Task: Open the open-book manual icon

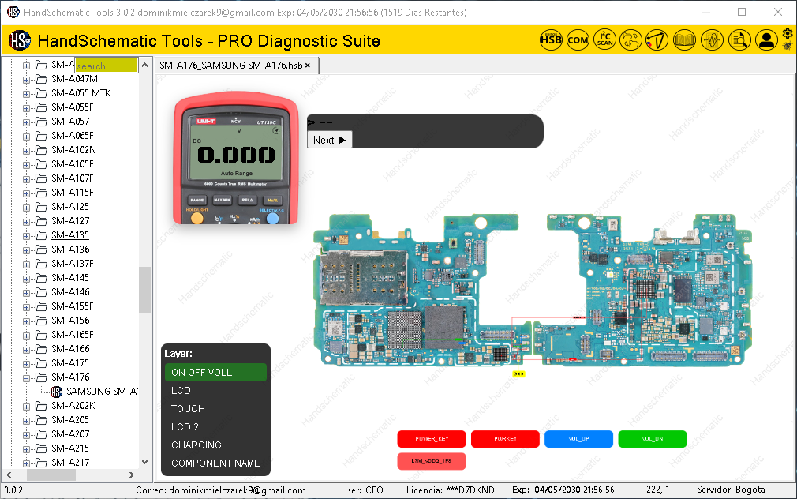Action: point(684,39)
